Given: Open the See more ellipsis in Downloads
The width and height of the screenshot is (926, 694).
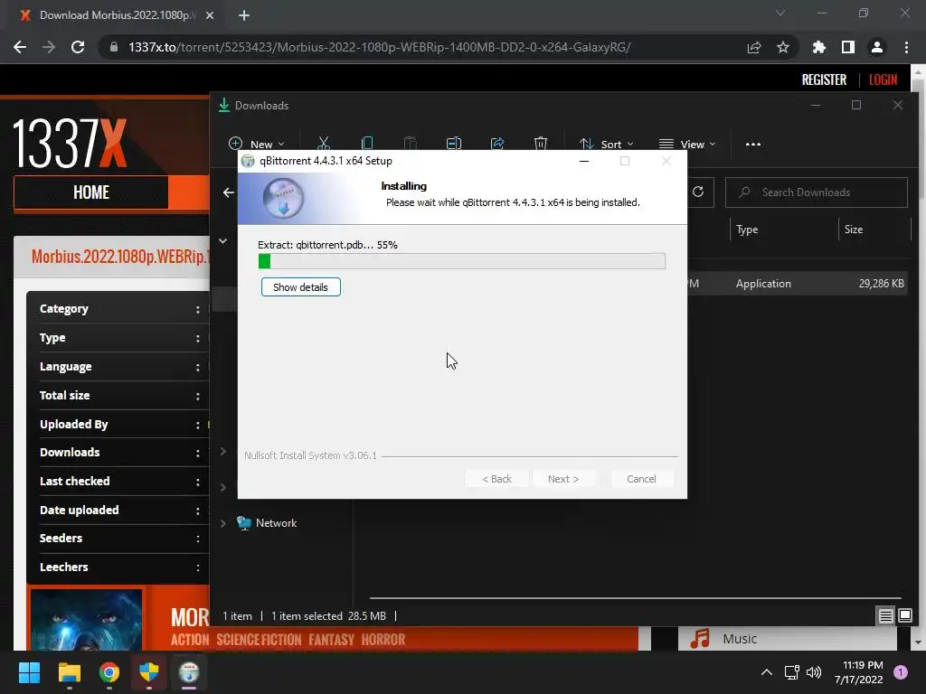Looking at the screenshot, I should 753,144.
